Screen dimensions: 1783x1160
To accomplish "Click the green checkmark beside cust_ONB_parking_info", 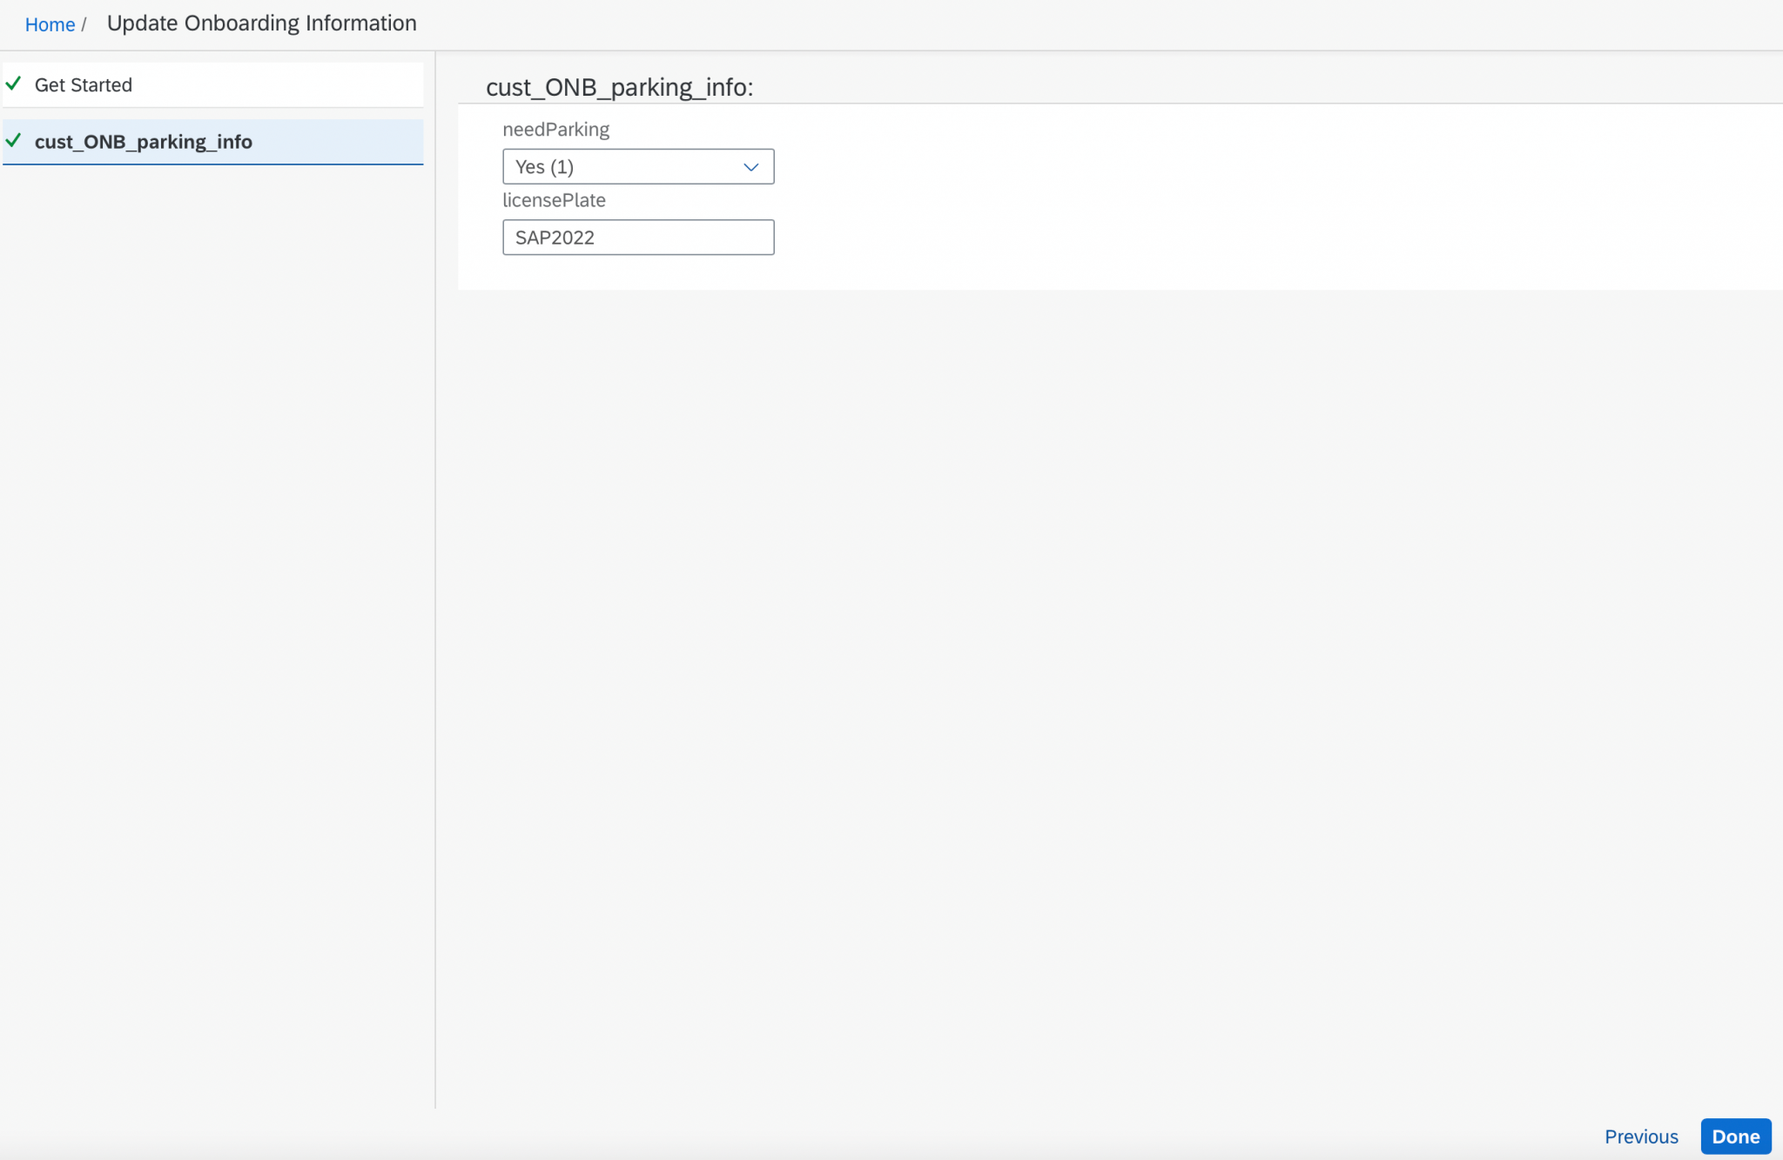I will pos(14,141).
